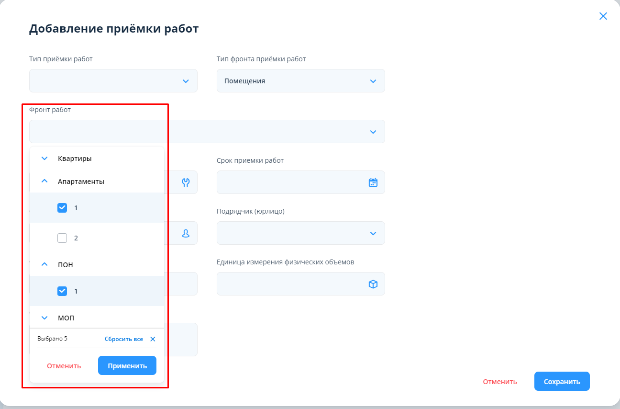Image resolution: width=620 pixels, height=409 pixels.
Task: Uncheck checkbox 1 under ПОН
Action: (62, 291)
